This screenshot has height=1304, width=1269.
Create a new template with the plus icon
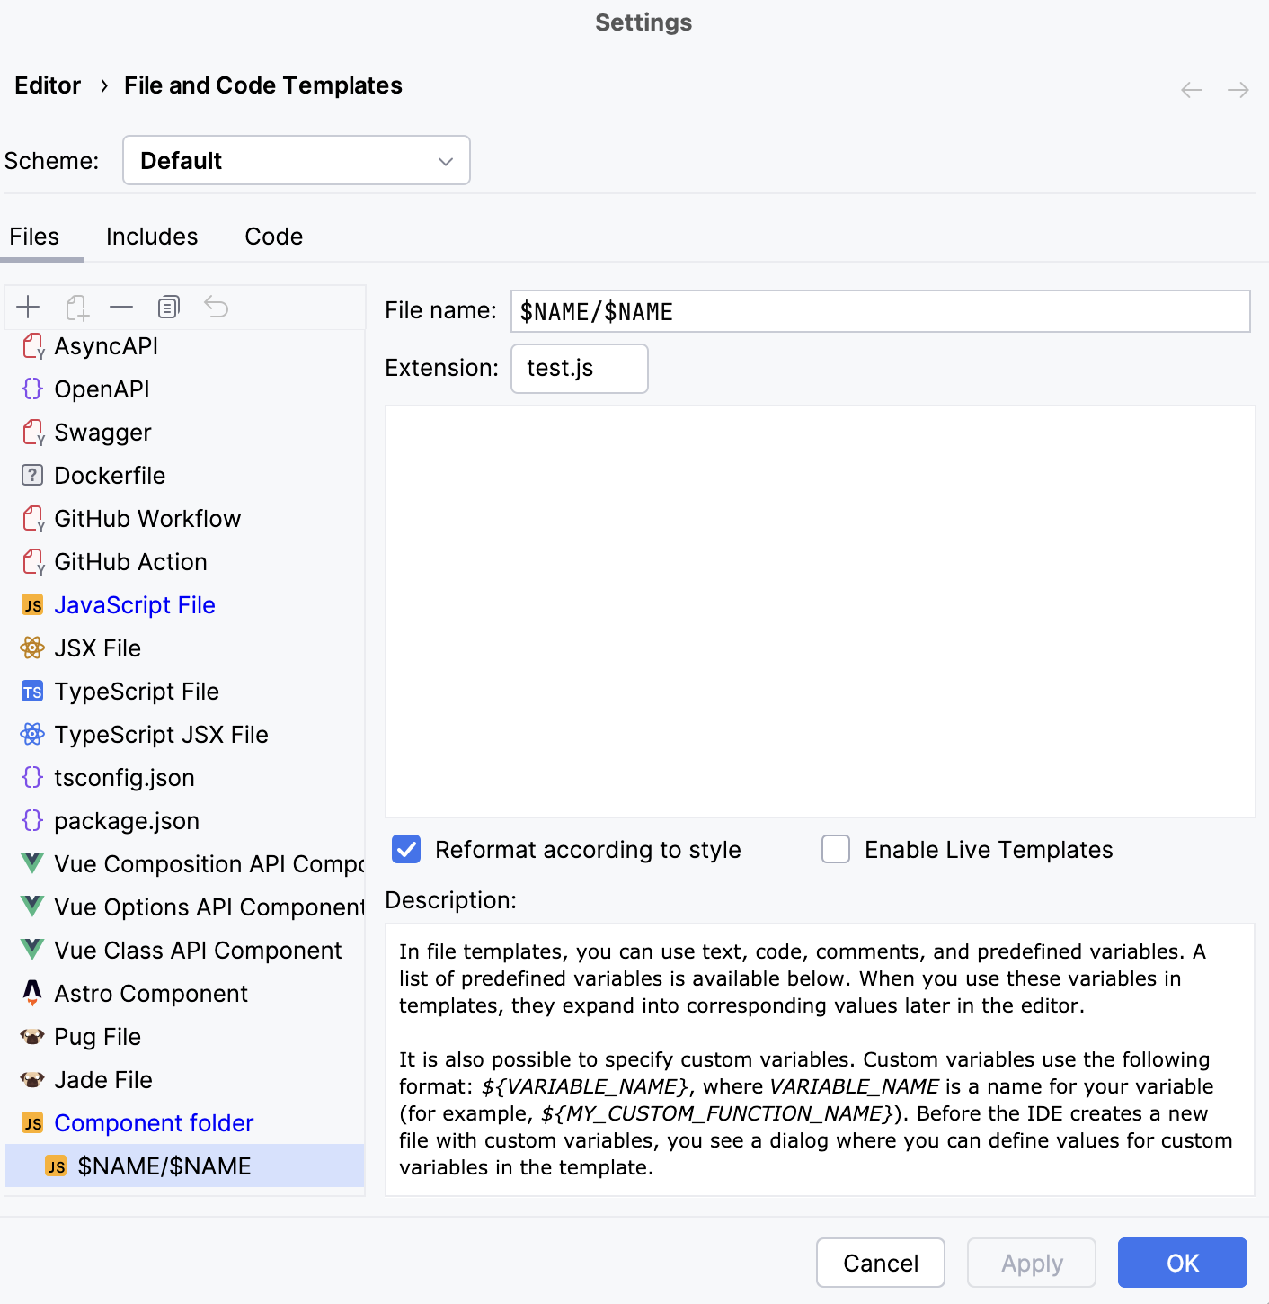(x=28, y=307)
